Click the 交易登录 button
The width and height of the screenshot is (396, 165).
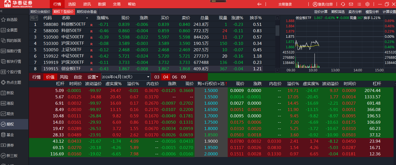click(285, 4)
